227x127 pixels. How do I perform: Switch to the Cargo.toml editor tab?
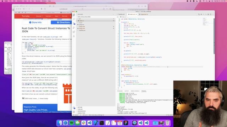point(143,14)
